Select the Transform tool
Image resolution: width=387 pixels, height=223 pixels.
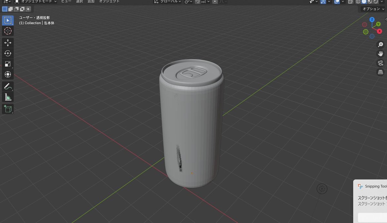(x=7, y=74)
